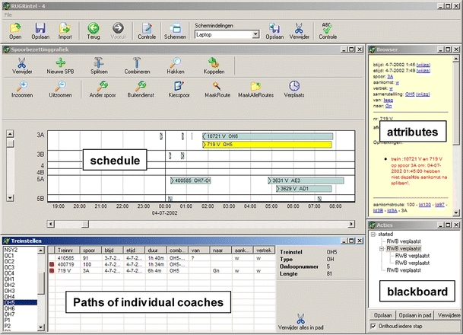Open the Scherminstellingen Laptop dropdown
463x335 pixels.
[x=255, y=34]
